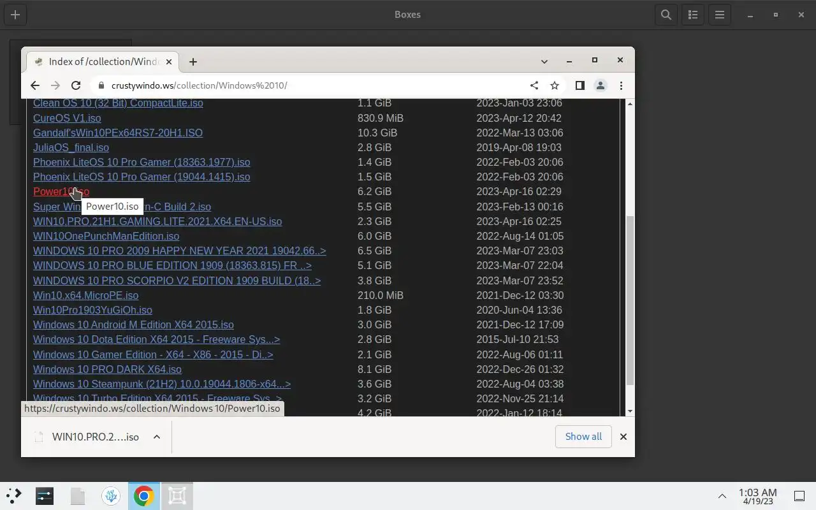Open Windows 10 Steampunk (21H2) link

[162, 384]
